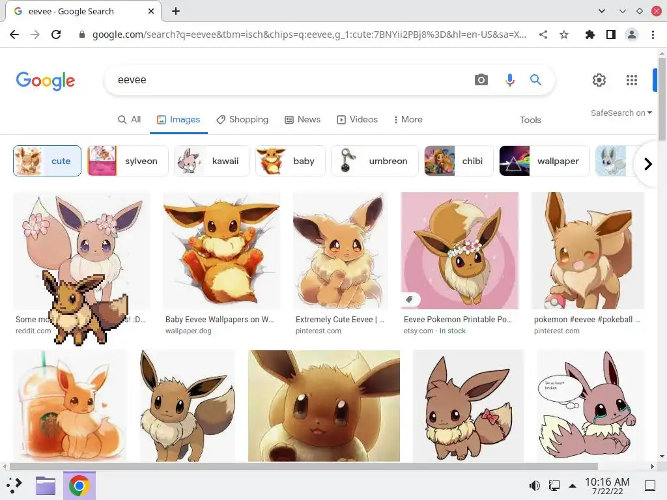Viewport: 667px width, 500px height.
Task: Open the Chrome profile avatar
Action: [632, 35]
